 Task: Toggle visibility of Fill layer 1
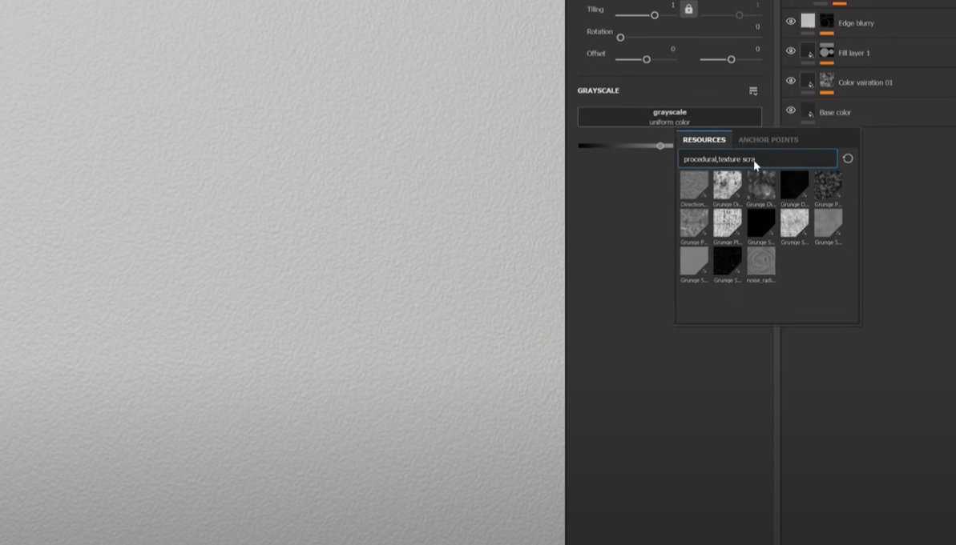(x=791, y=51)
